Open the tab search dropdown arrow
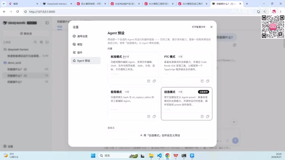Screen dimensions: 285x160 (4, 4)
